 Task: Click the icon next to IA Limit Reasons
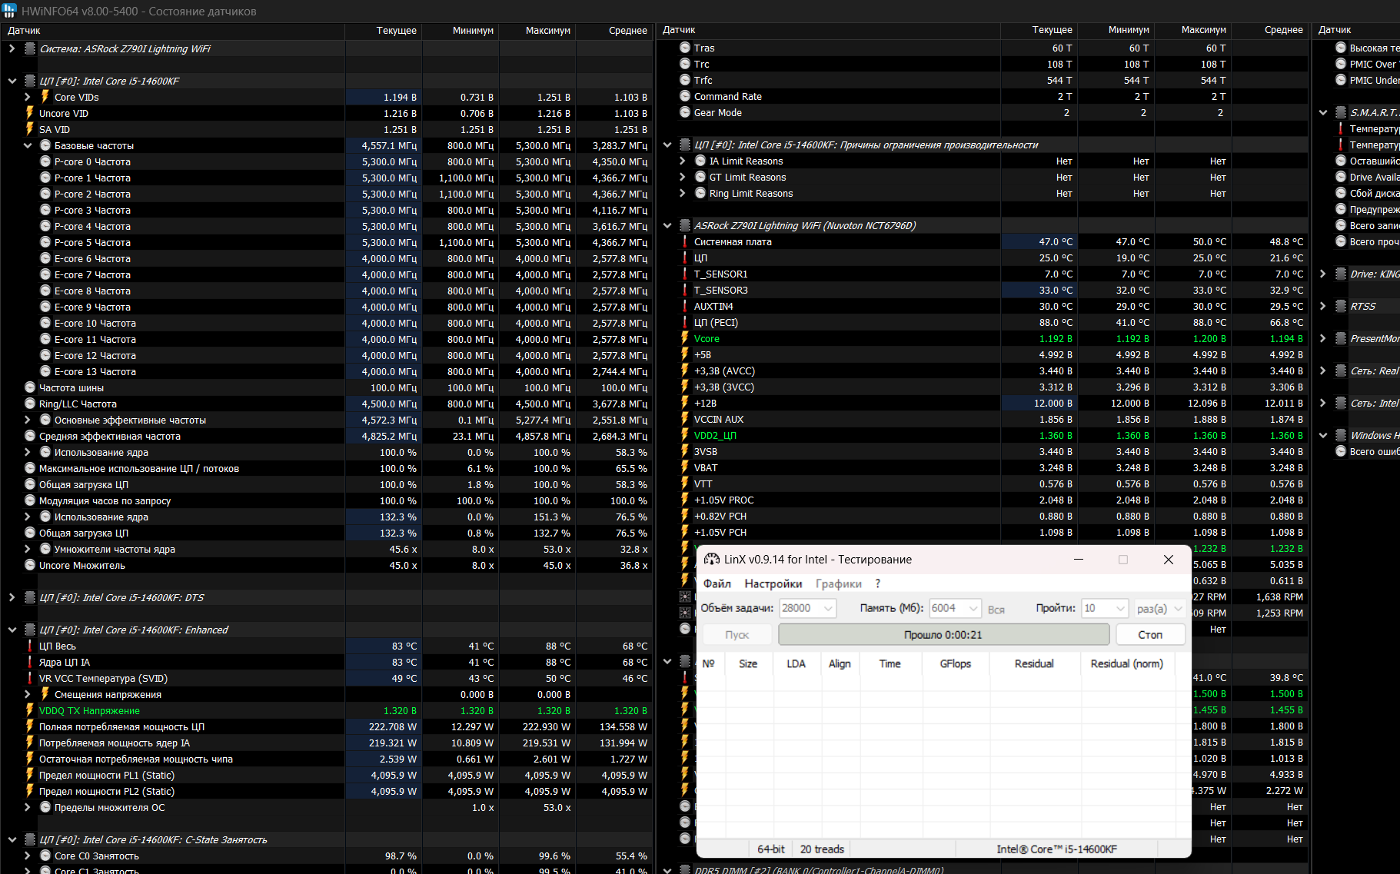point(700,161)
